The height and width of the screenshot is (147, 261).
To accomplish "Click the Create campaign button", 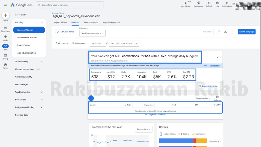I will click(246, 32).
